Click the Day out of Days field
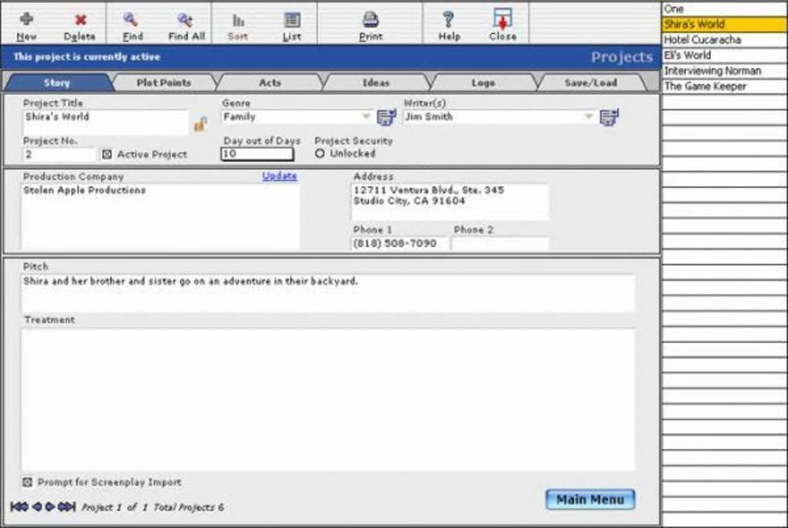 (x=256, y=154)
